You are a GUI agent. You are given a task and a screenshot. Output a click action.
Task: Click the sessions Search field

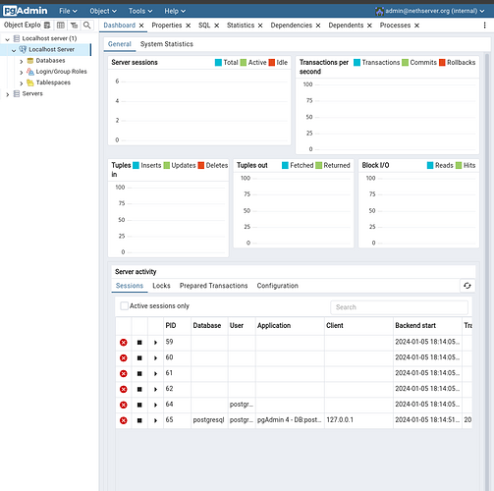coord(399,307)
